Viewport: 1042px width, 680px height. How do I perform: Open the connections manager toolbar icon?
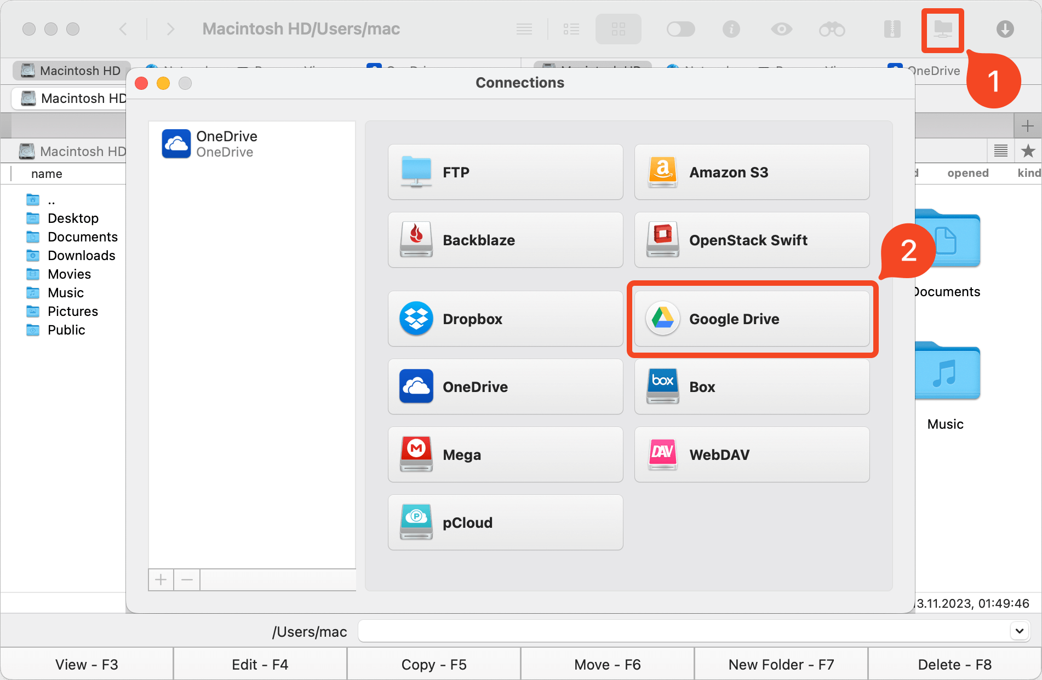943,30
